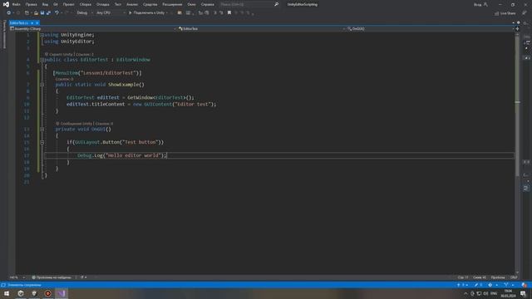
Task: Click the Visual Studio taskbar icon
Action: click(x=62, y=293)
